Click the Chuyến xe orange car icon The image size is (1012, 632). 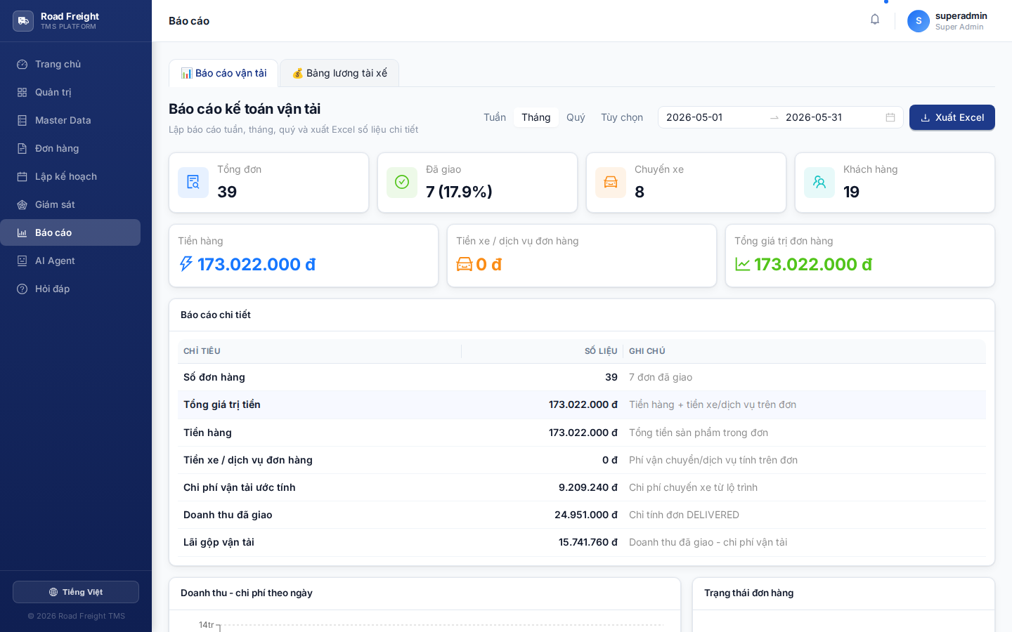[611, 183]
